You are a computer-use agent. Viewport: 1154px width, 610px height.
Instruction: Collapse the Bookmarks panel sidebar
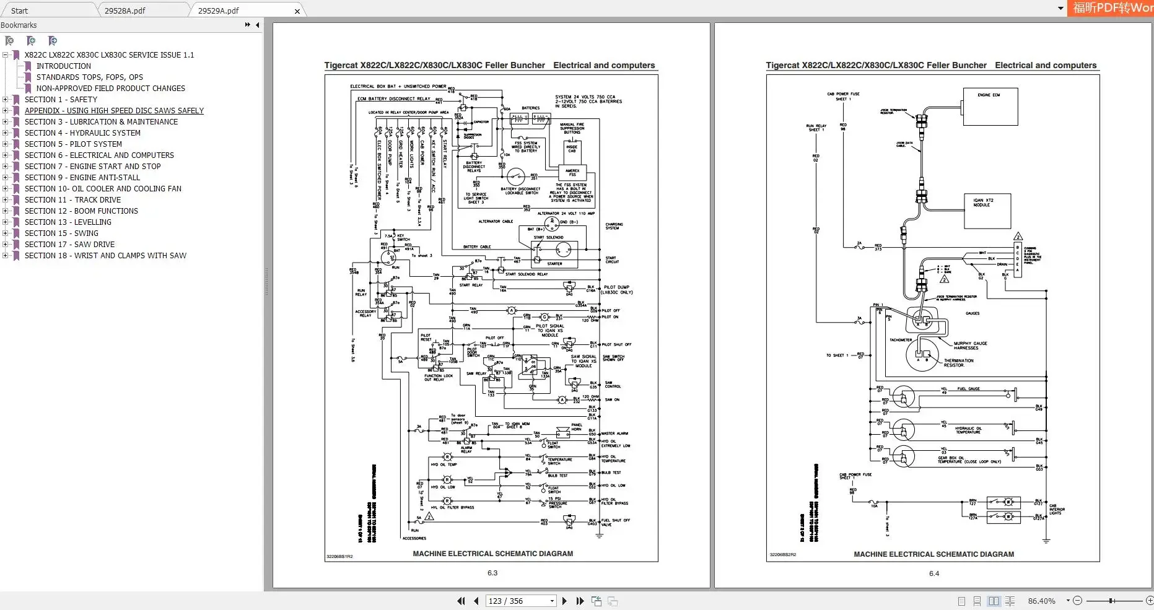click(257, 25)
